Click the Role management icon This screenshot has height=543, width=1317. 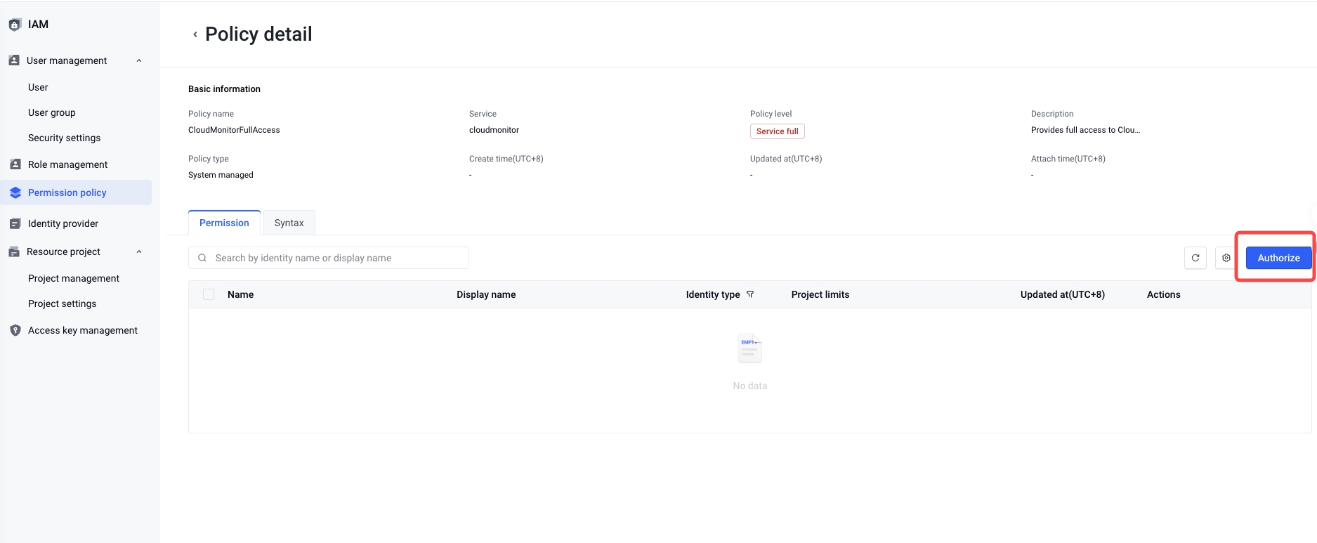pos(15,164)
